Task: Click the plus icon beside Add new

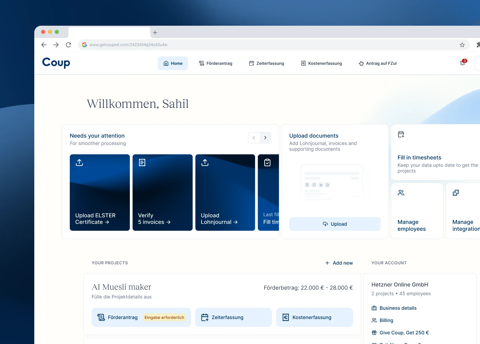Action: pos(327,263)
